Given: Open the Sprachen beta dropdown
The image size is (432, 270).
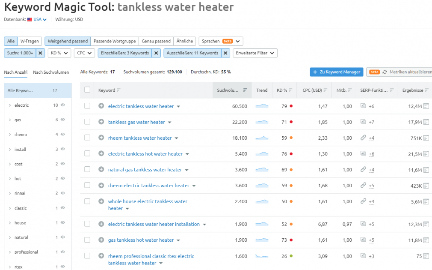Looking at the screenshot, I should [x=221, y=41].
